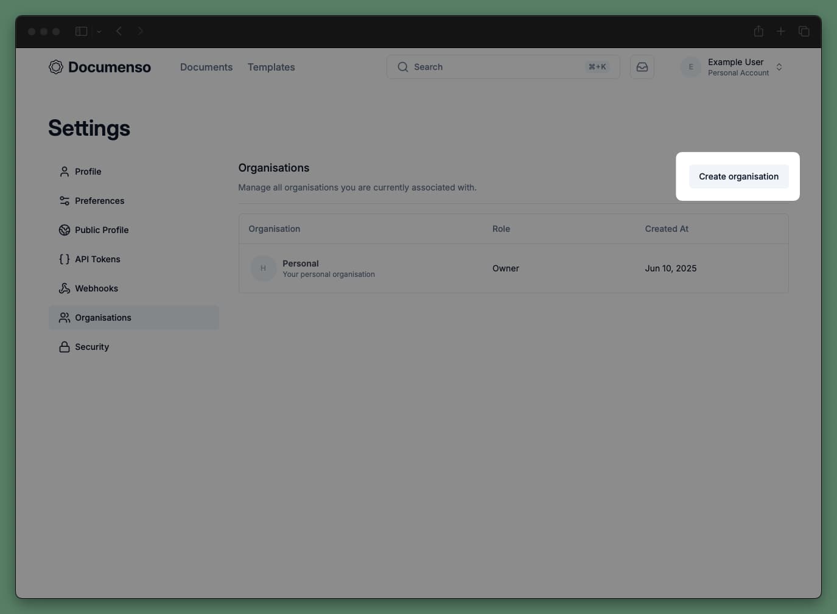Switch to the Documents tab
This screenshot has width=837, height=614.
(206, 67)
